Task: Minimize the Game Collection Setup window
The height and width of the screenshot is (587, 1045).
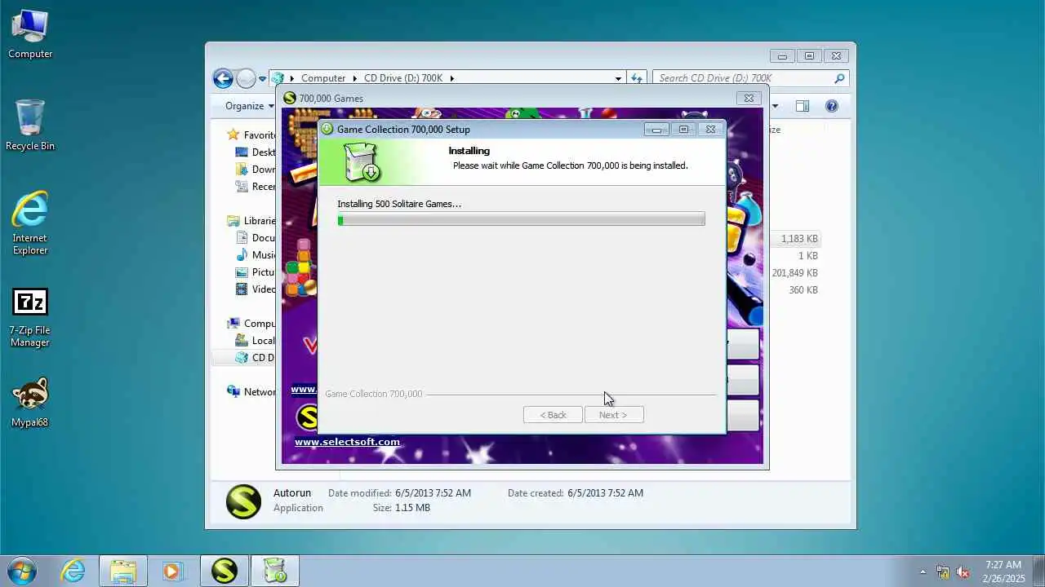Action: (x=656, y=129)
